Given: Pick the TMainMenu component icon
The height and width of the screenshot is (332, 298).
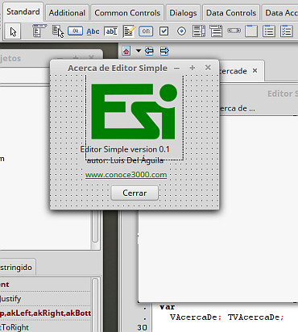Looking at the screenshot, I should click(39, 31).
